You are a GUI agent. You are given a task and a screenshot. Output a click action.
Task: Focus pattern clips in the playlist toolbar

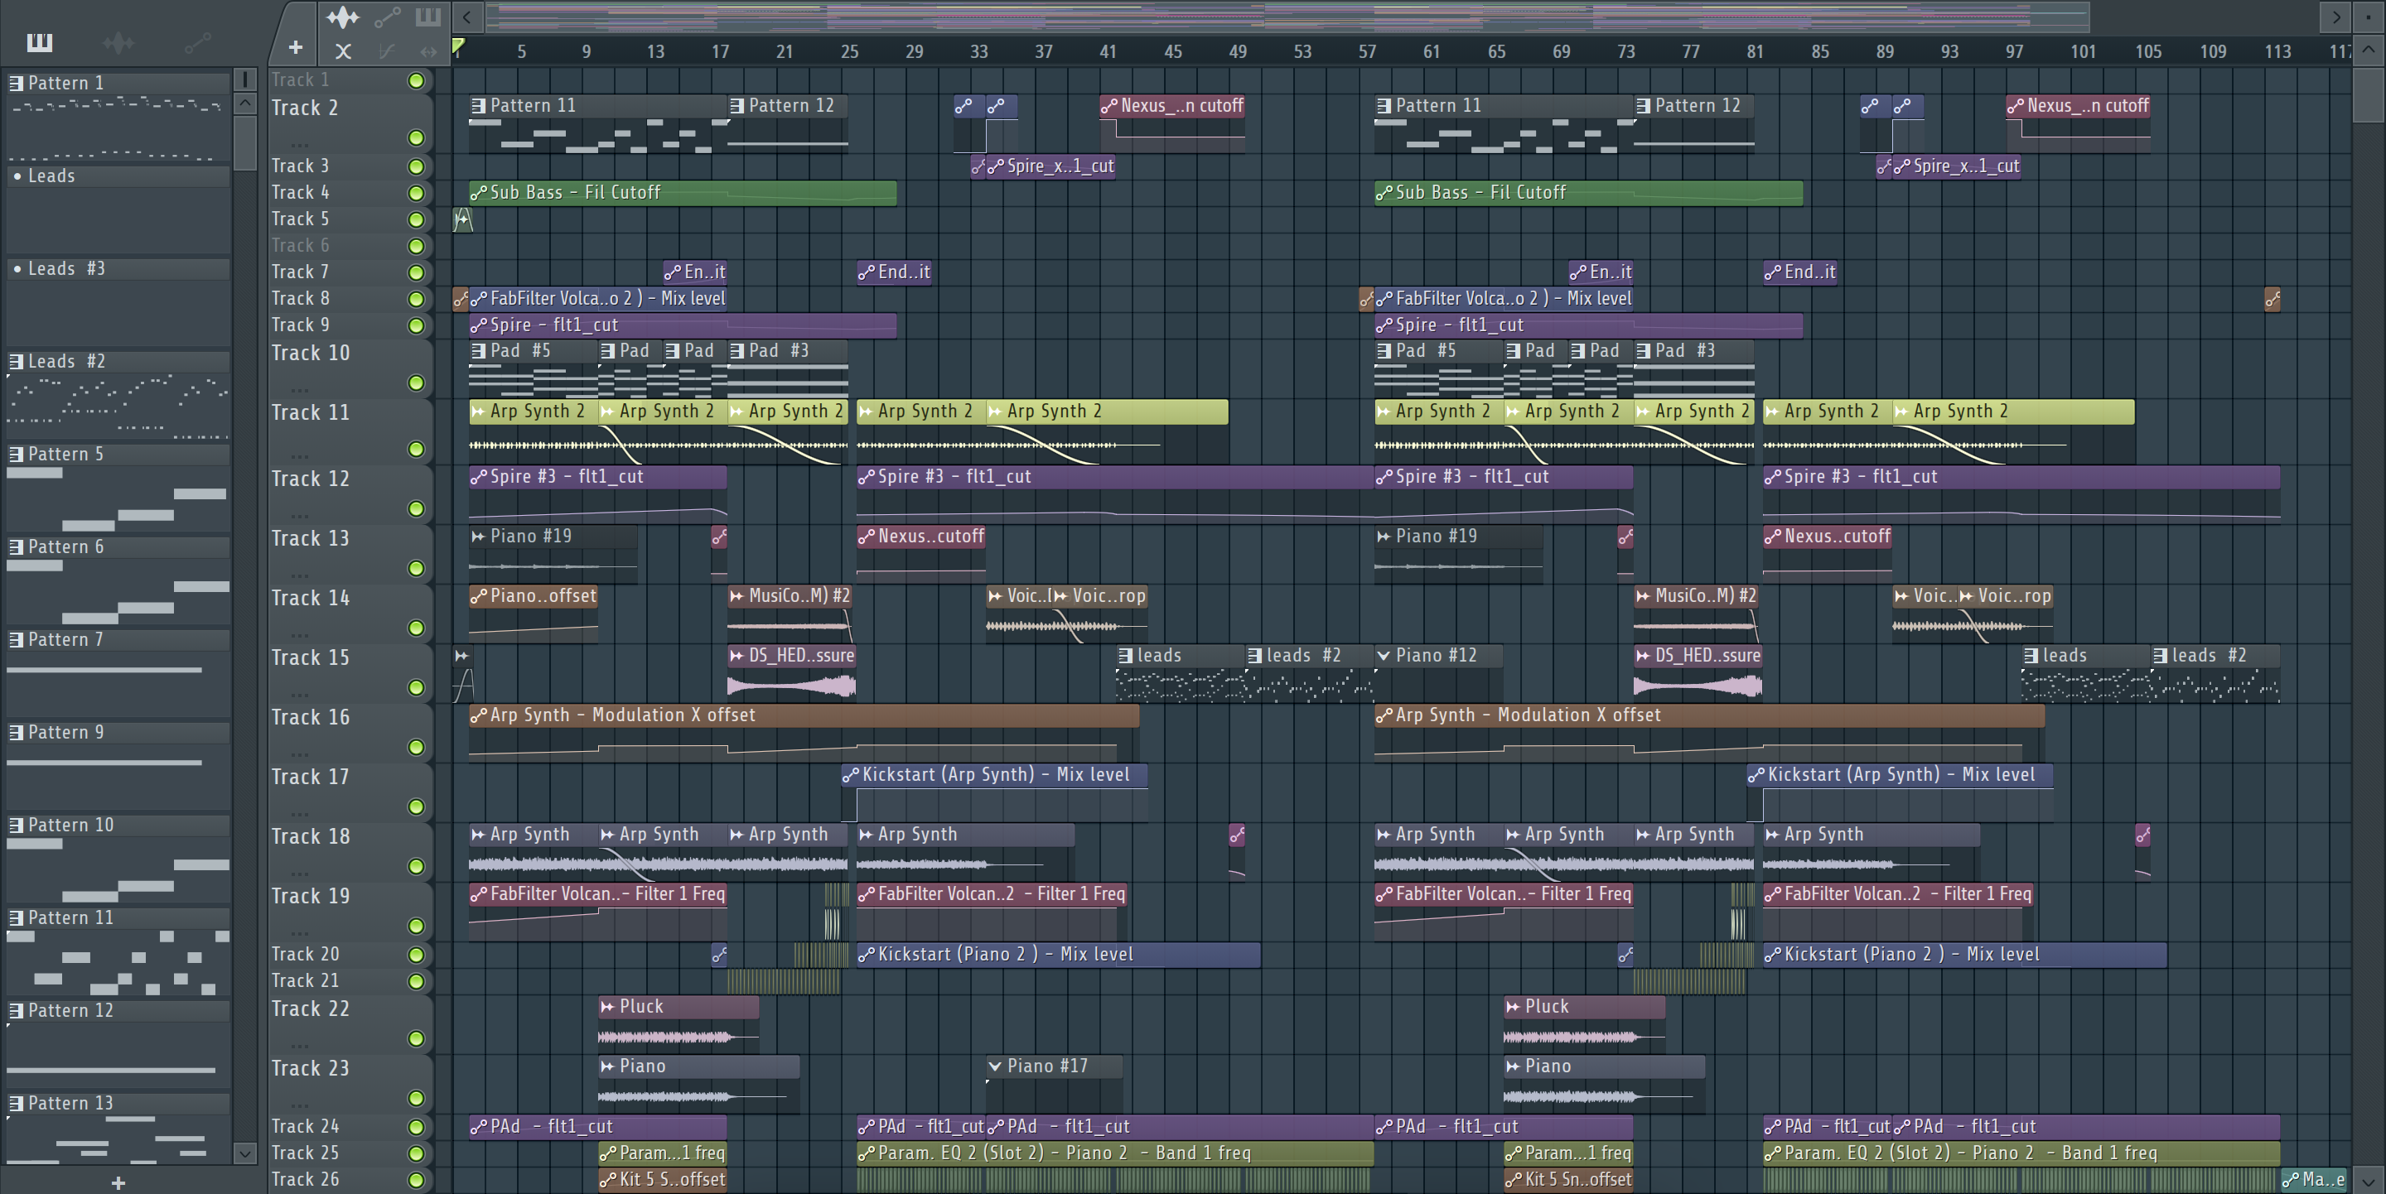click(428, 17)
